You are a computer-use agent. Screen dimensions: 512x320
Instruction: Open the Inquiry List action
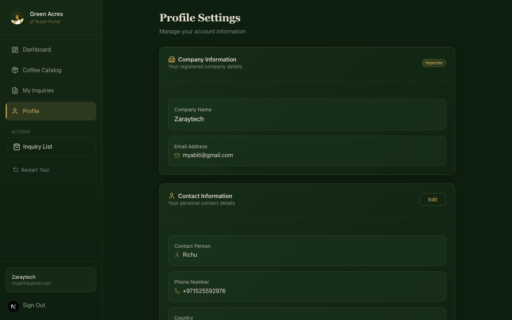pos(51,147)
